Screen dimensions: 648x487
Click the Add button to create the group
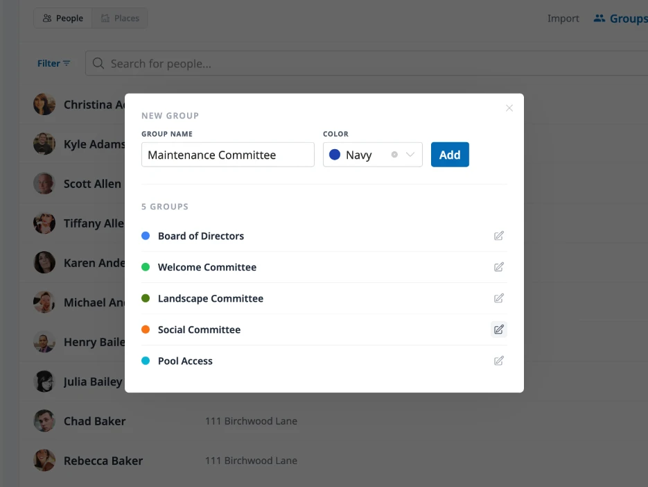coord(450,155)
